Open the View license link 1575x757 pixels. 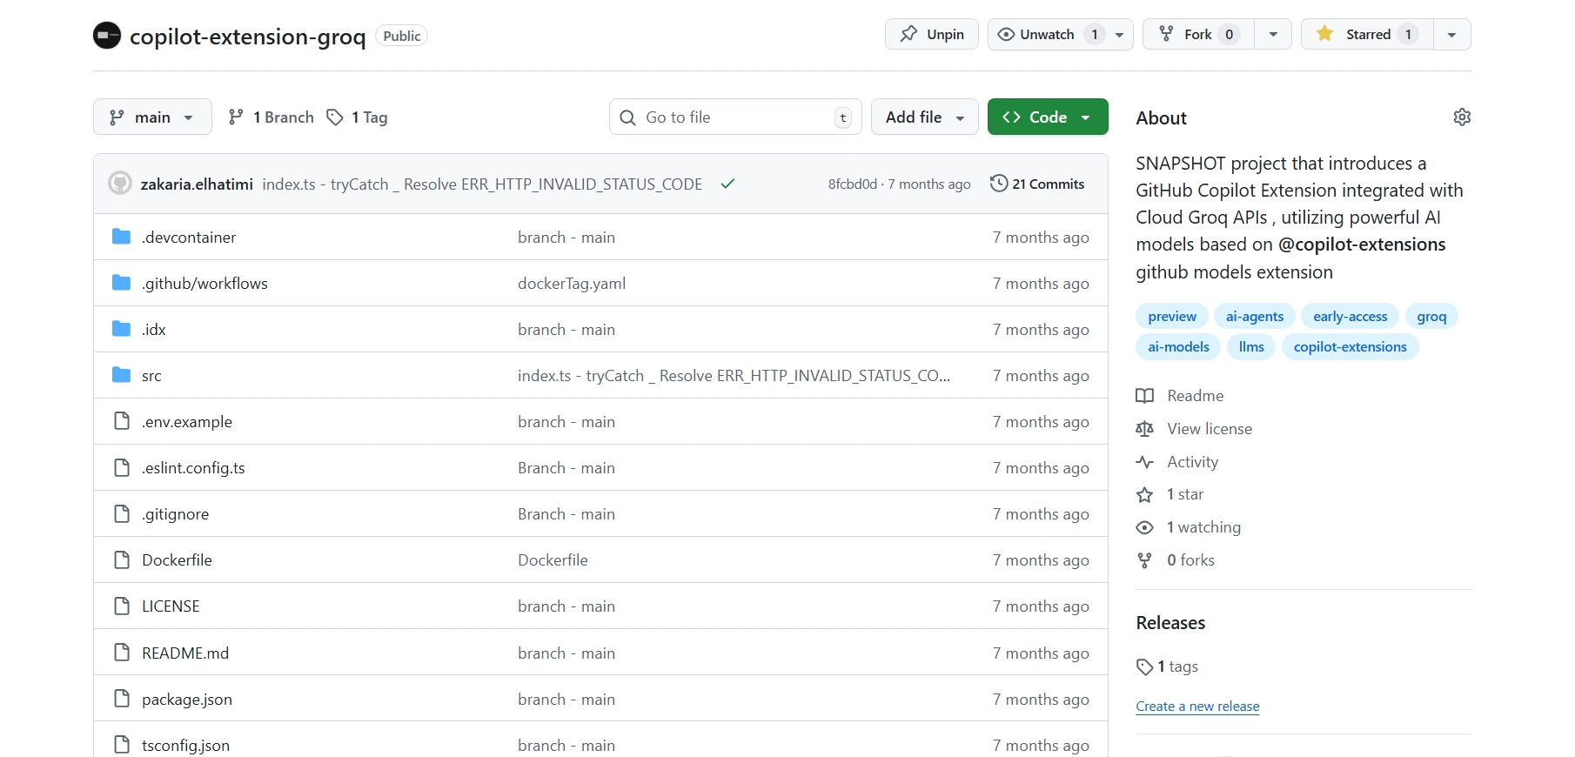tap(1210, 429)
